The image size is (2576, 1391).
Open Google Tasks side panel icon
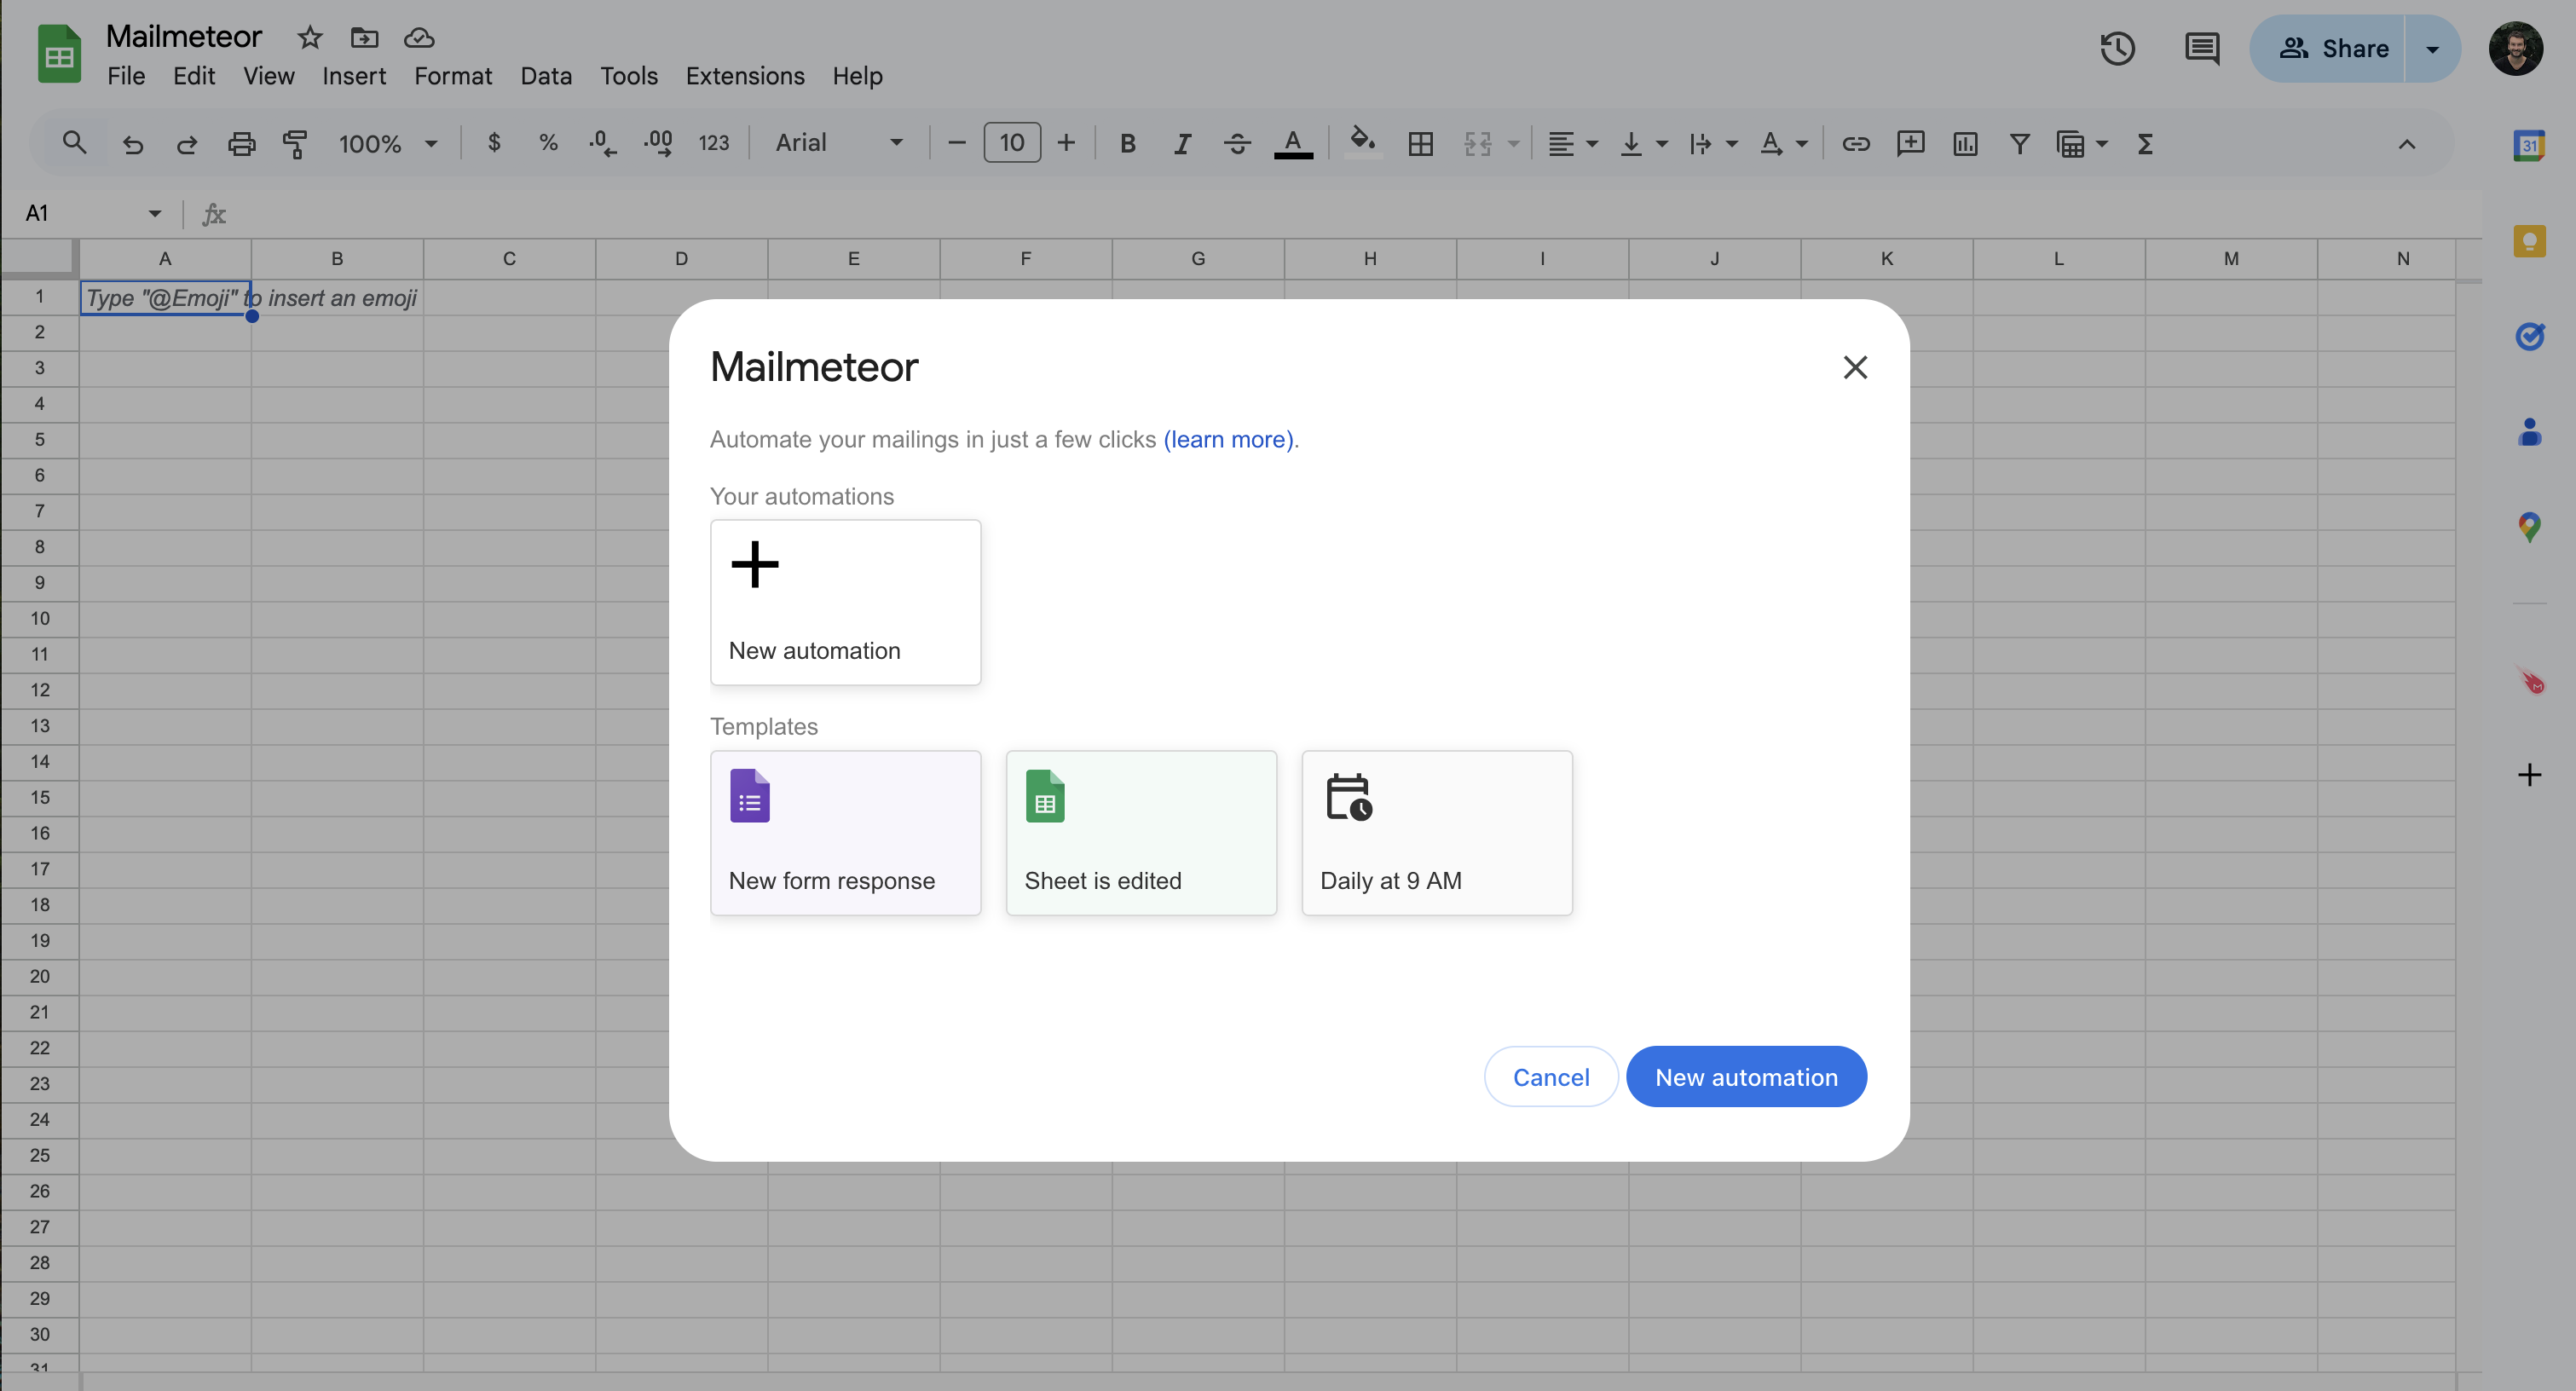pyautogui.click(x=2529, y=336)
